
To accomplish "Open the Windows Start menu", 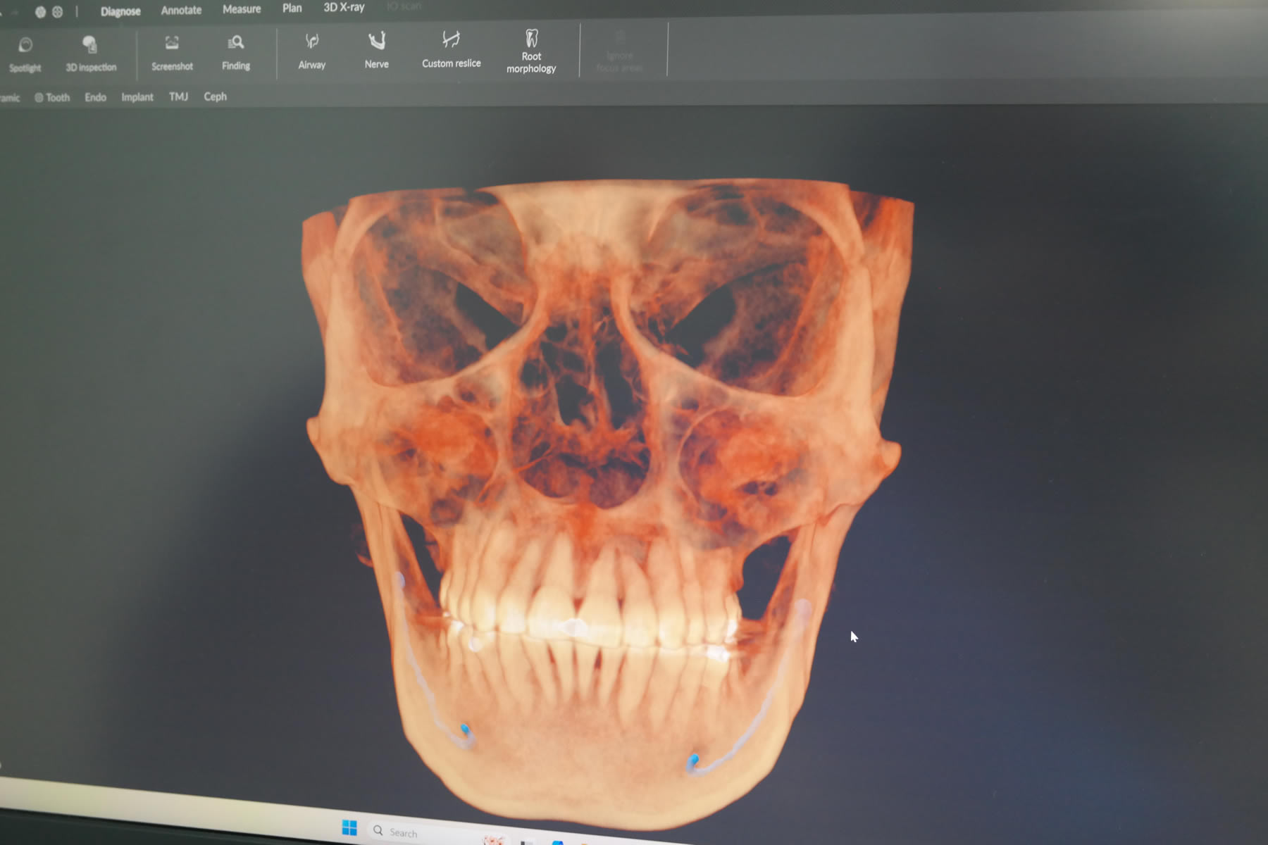I will pos(349,827).
